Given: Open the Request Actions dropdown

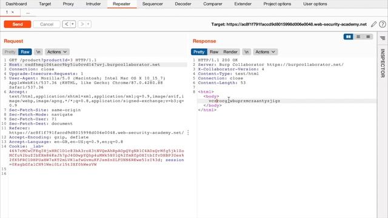Looking at the screenshot, I should (x=57, y=52).
